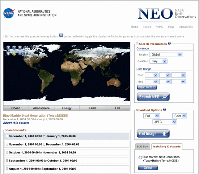Open About NEO in top navigation
Image resolution: width=199 pixels, height=174 pixels.
[186, 27]
